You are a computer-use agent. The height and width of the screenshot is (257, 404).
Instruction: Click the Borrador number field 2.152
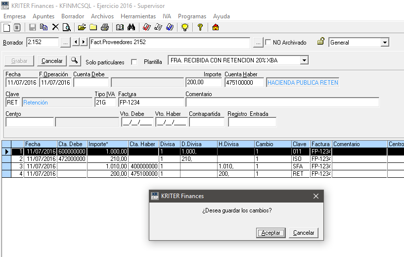(x=43, y=42)
